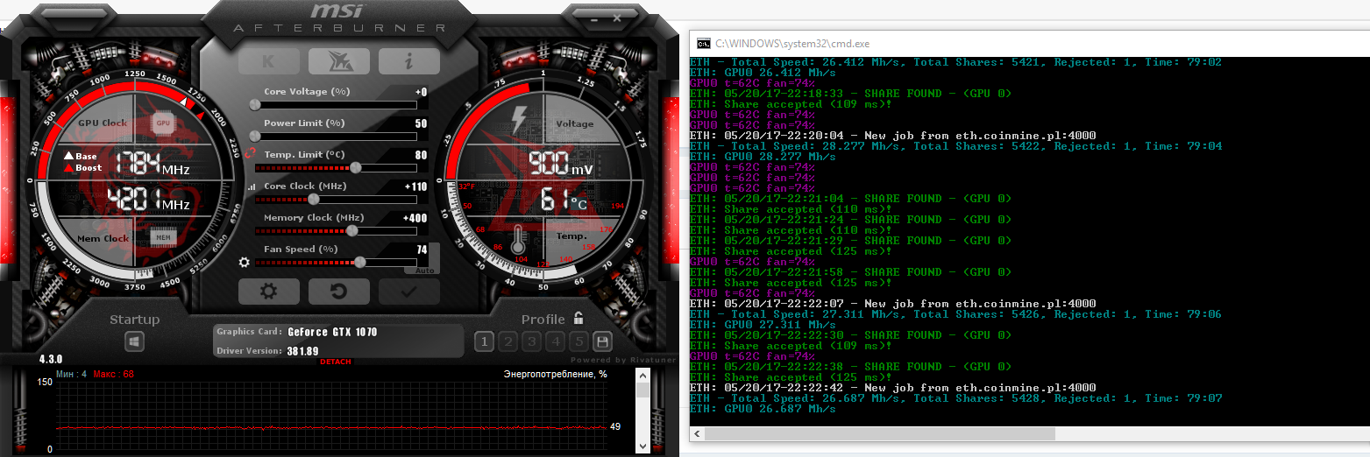Screen dimensions: 1370x457
Task: Click the 4.3.0 version label
Action: (x=51, y=360)
